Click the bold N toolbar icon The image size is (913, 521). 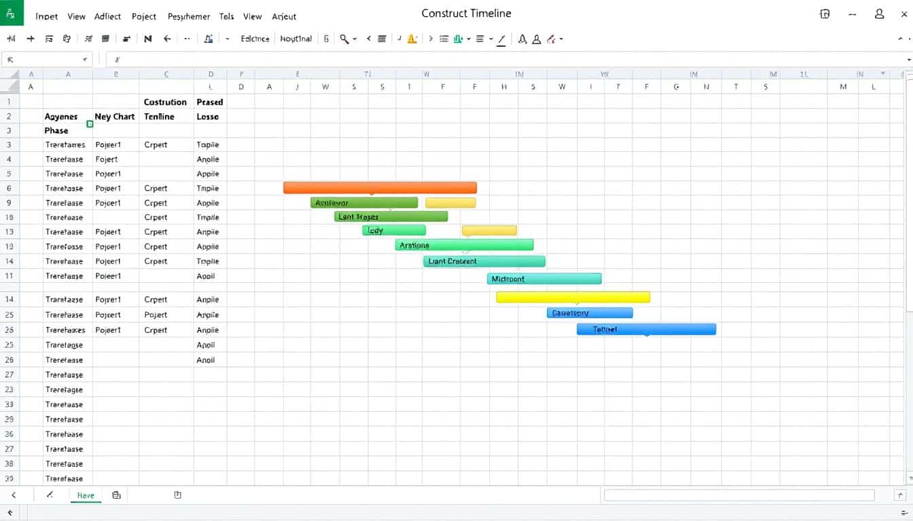pos(148,39)
